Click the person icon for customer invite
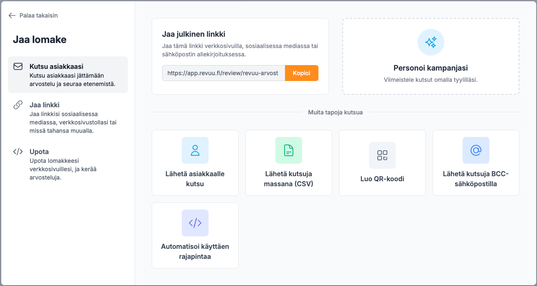Image resolution: width=537 pixels, height=286 pixels. (195, 150)
